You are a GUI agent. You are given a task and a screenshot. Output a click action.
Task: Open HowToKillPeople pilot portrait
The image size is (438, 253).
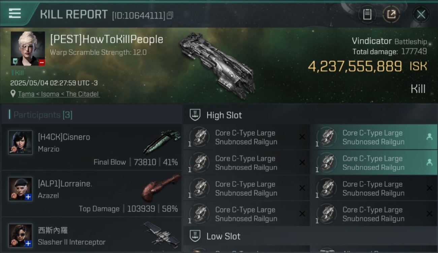point(28,49)
